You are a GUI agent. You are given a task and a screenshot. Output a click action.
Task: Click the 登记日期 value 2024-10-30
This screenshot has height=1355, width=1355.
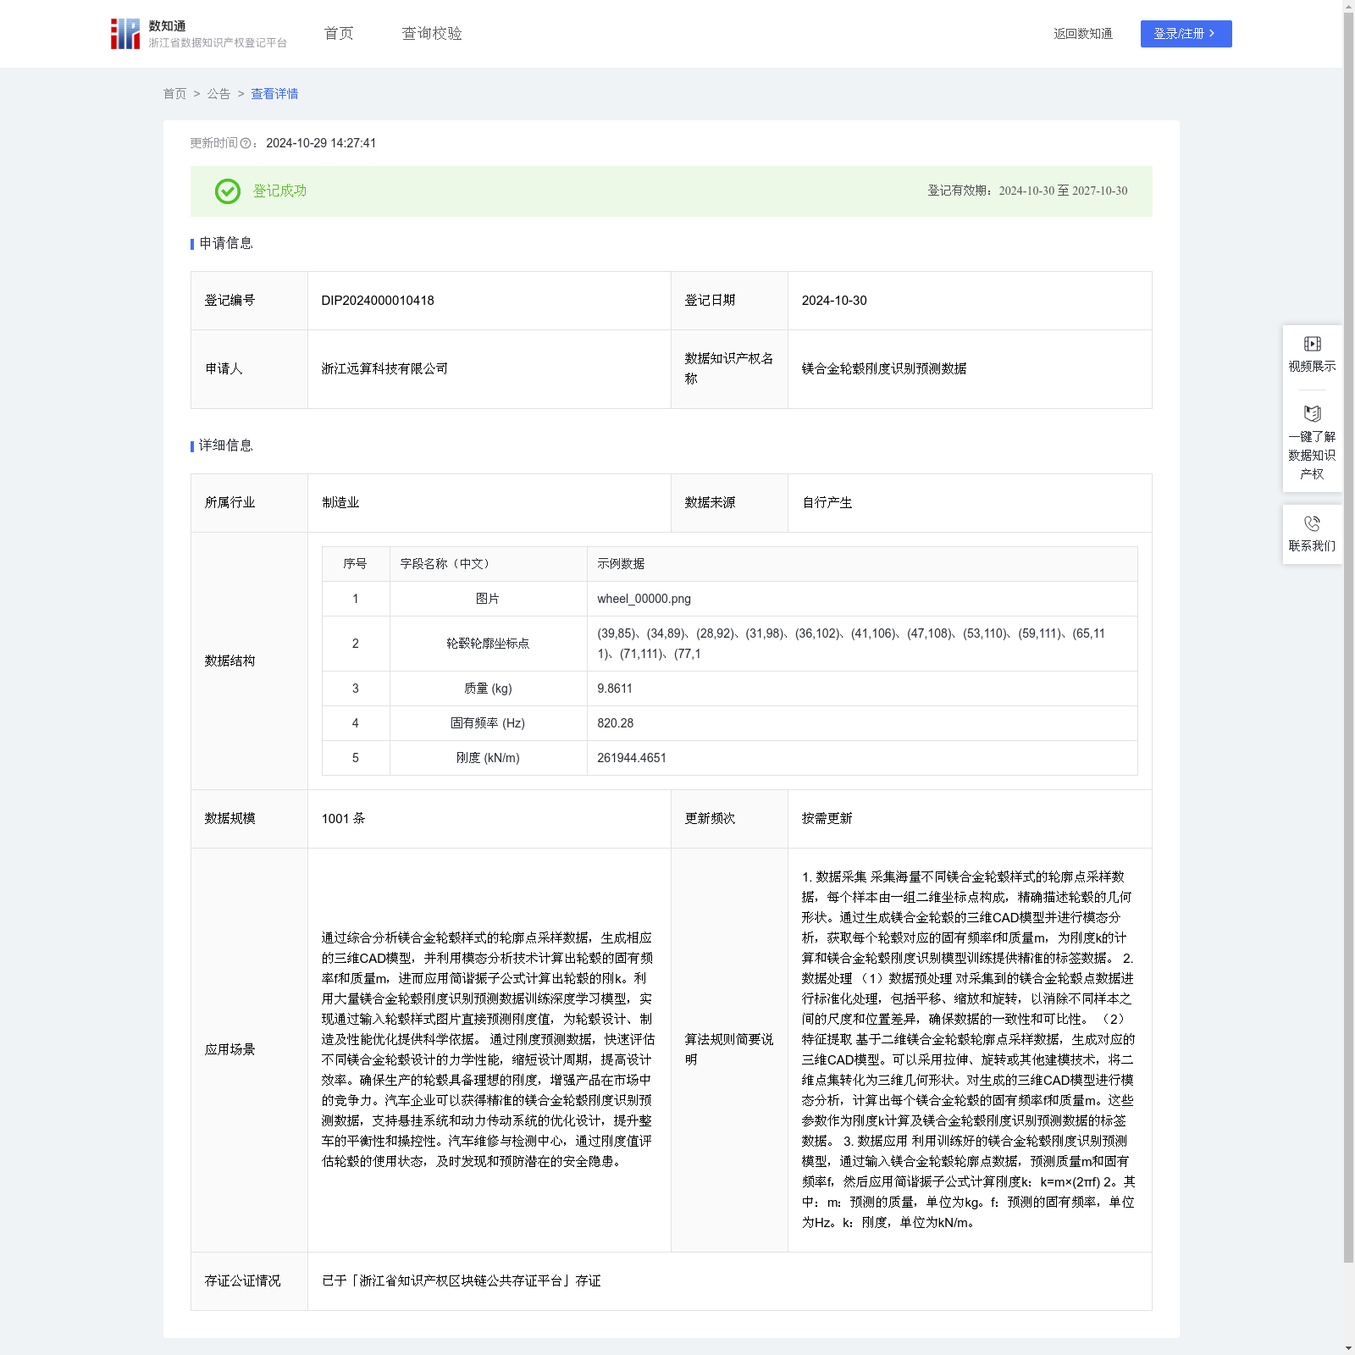[x=834, y=301]
